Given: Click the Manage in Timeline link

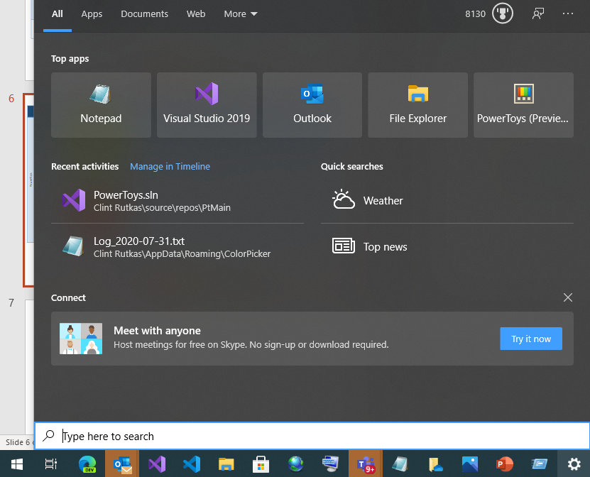Looking at the screenshot, I should (170, 166).
